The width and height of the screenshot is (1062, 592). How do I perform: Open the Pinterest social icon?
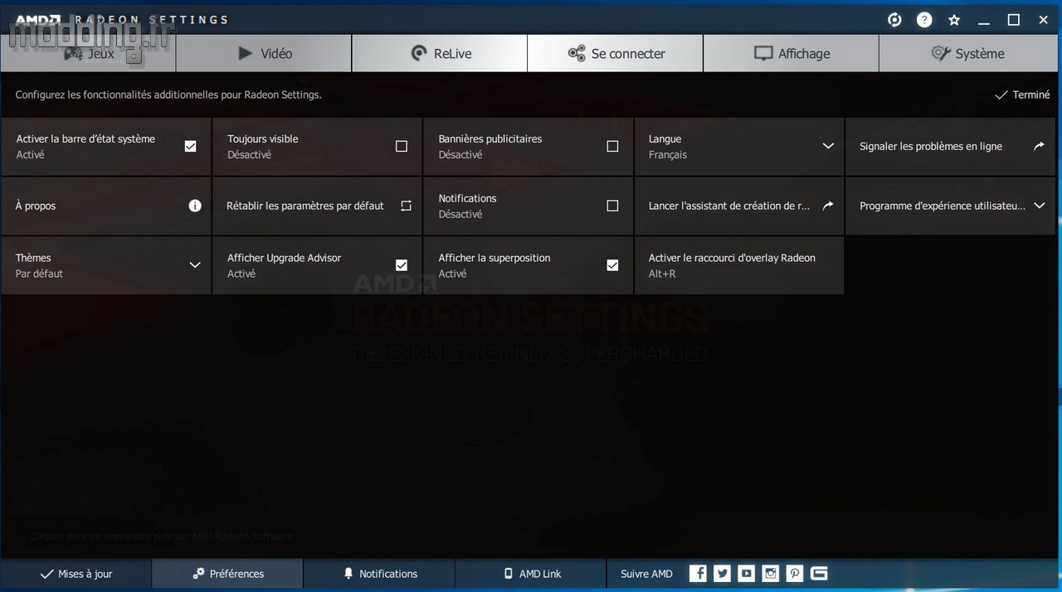(795, 573)
